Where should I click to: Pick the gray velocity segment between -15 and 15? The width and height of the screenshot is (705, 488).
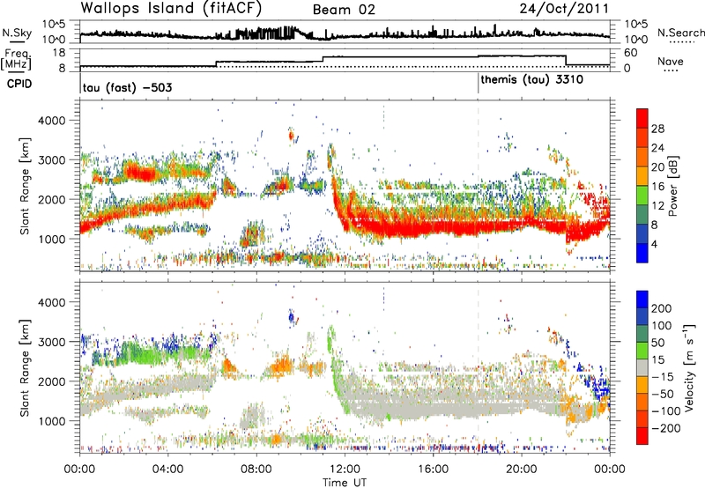click(x=642, y=367)
